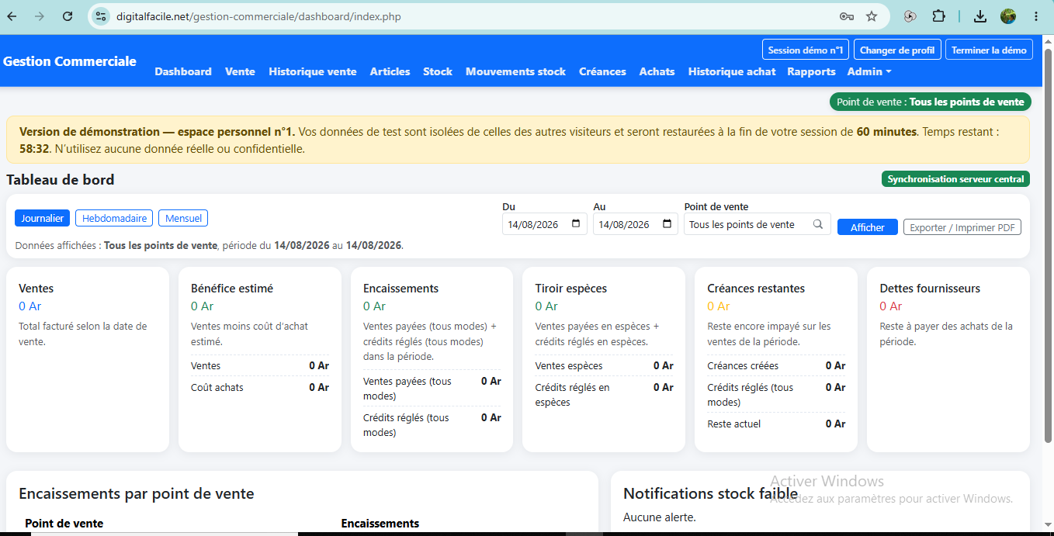Viewport: 1054px width, 536px height.
Task: Select the Journalier period toggle
Action: pos(43,219)
